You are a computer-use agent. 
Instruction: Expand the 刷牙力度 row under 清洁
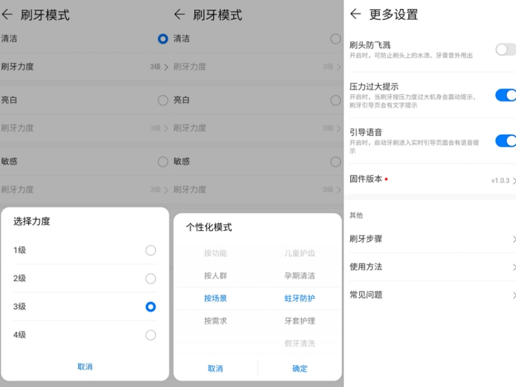85,67
